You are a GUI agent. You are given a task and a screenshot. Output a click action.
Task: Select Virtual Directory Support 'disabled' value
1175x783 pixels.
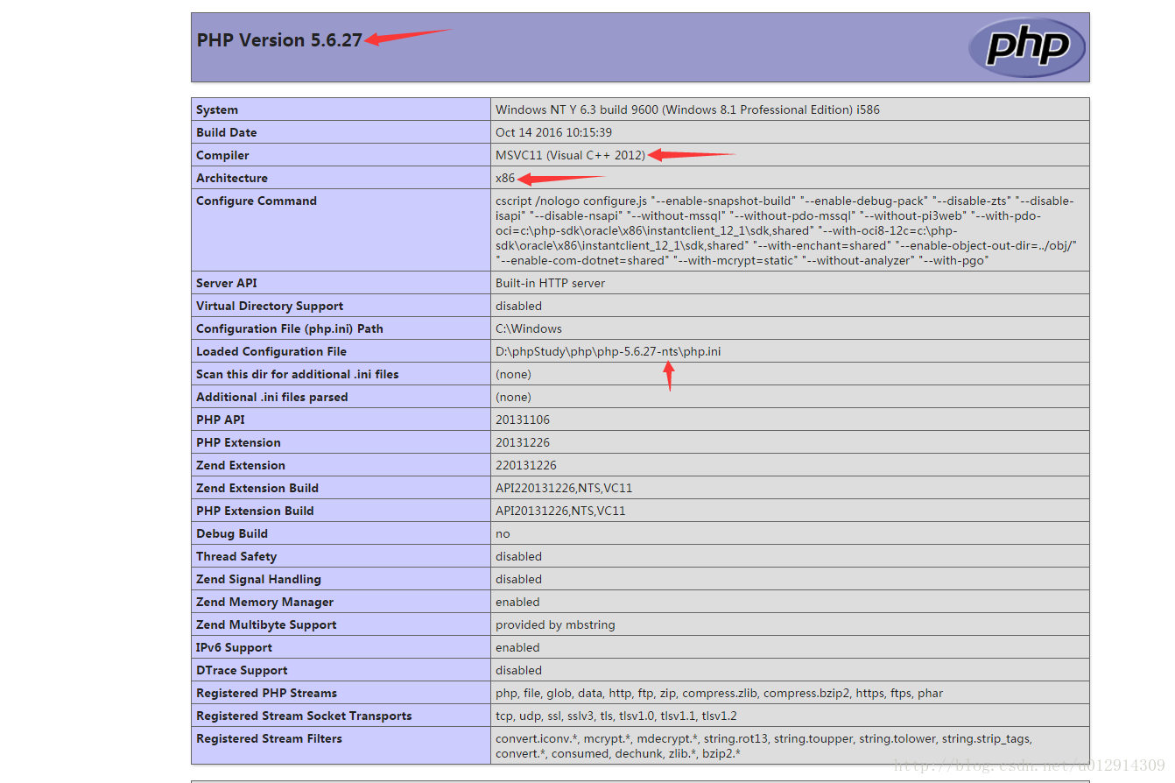pyautogui.click(x=518, y=306)
